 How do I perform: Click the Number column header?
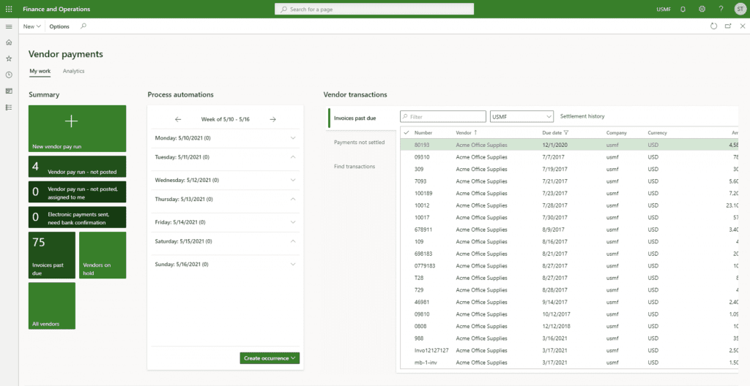[423, 133]
